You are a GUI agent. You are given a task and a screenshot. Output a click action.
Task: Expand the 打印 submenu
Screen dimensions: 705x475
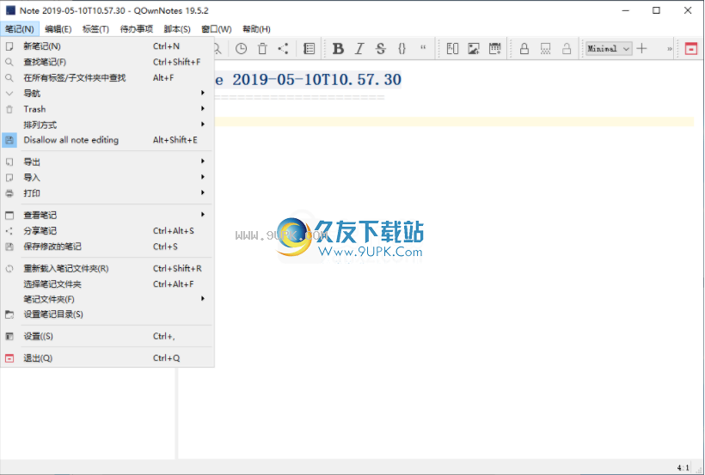(107, 193)
